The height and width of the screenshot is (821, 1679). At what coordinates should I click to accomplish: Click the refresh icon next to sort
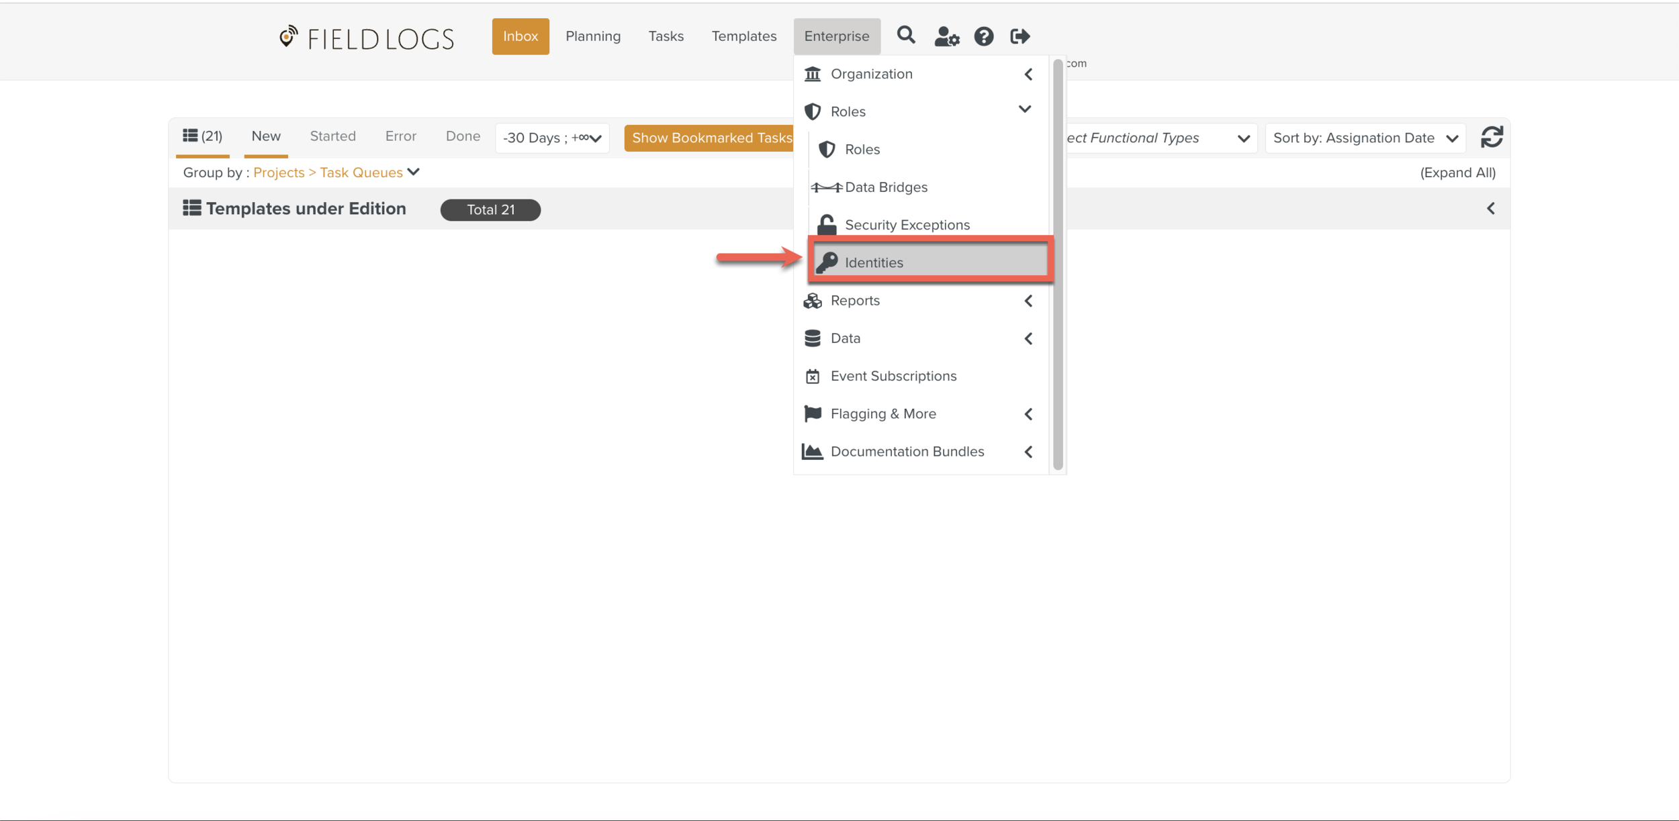pyautogui.click(x=1492, y=138)
